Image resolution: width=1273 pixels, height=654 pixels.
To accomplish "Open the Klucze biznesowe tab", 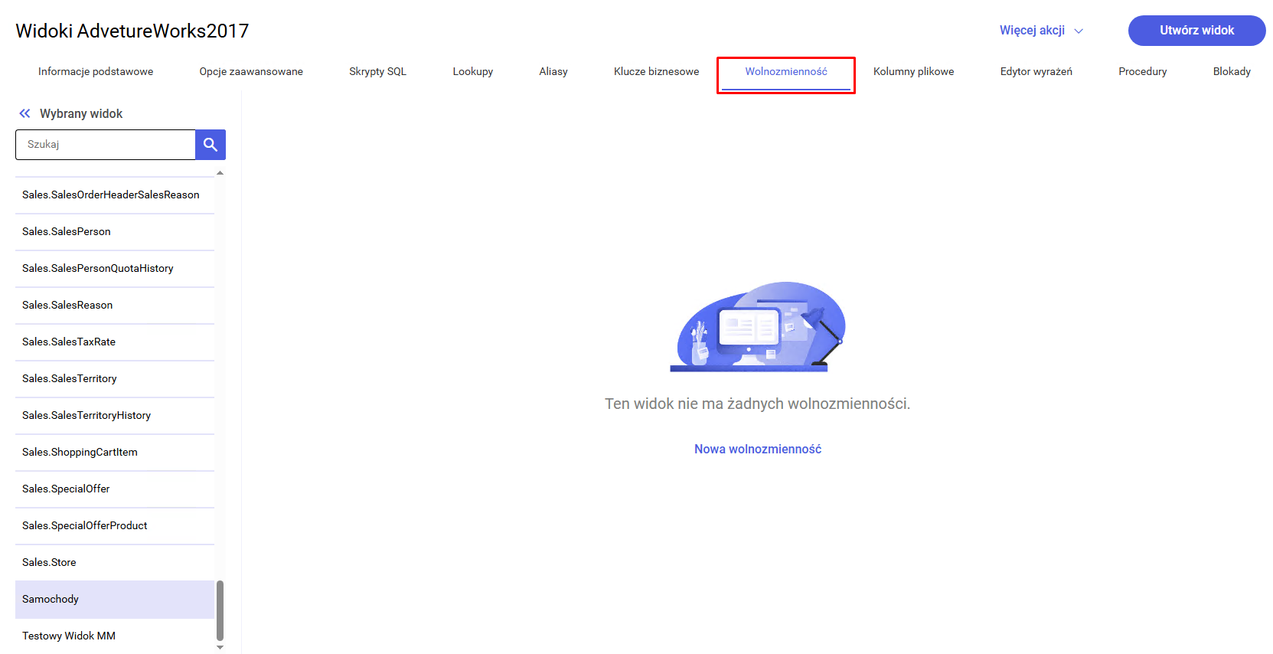I will [x=656, y=71].
